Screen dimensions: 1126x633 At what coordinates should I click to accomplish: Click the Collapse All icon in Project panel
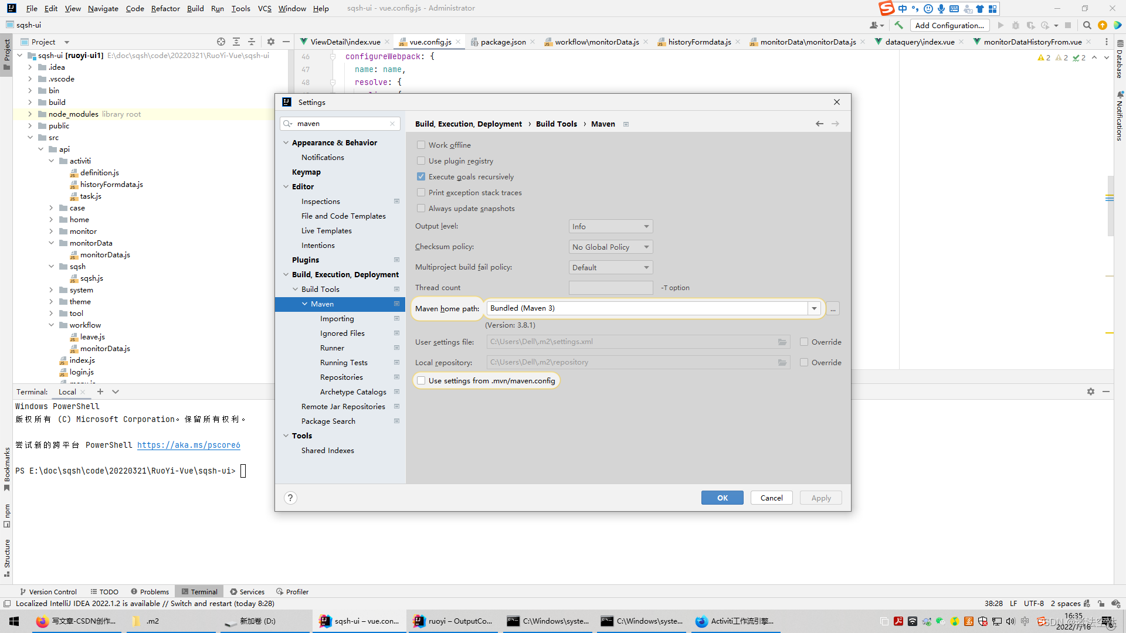pyautogui.click(x=252, y=42)
